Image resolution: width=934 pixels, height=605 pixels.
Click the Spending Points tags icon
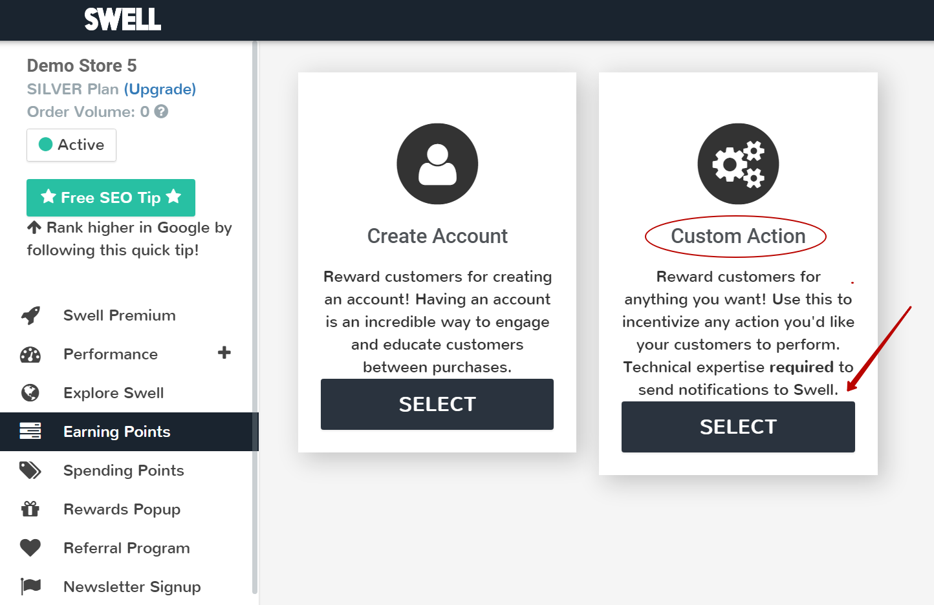click(x=30, y=471)
